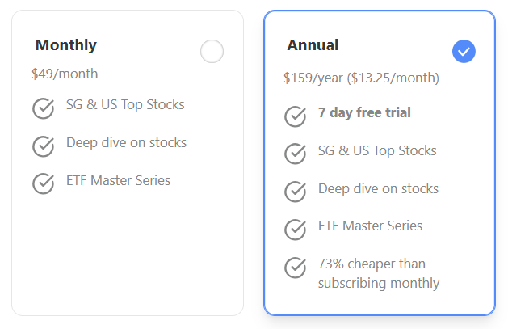The width and height of the screenshot is (508, 329).
Task: Click checkmark icon next to Annual SG & US Top Stocks
Action: (x=295, y=154)
